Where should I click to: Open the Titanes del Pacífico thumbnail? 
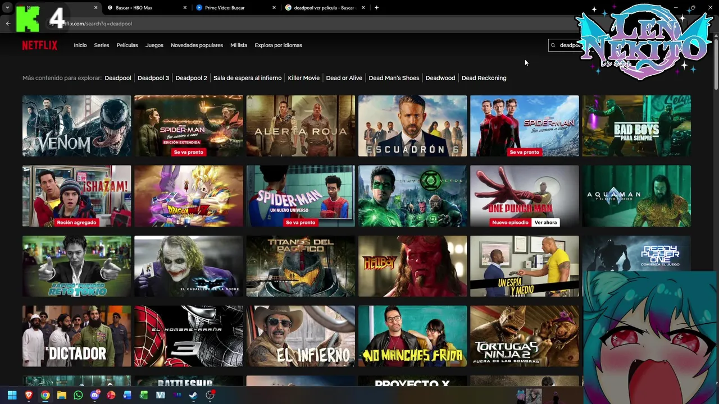point(301,266)
